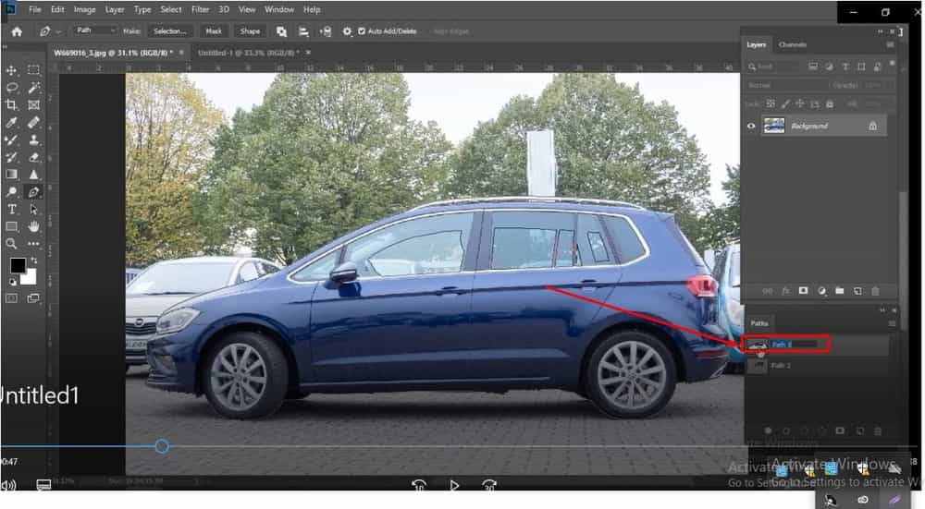Click Add layer mask icon in Layers panel
This screenshot has width=925, height=509.
pos(803,291)
